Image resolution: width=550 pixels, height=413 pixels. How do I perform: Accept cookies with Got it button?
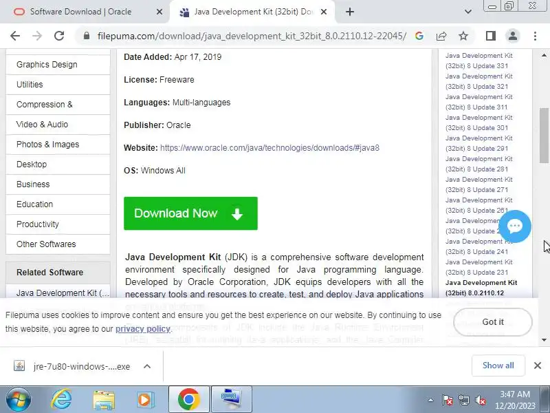click(492, 322)
